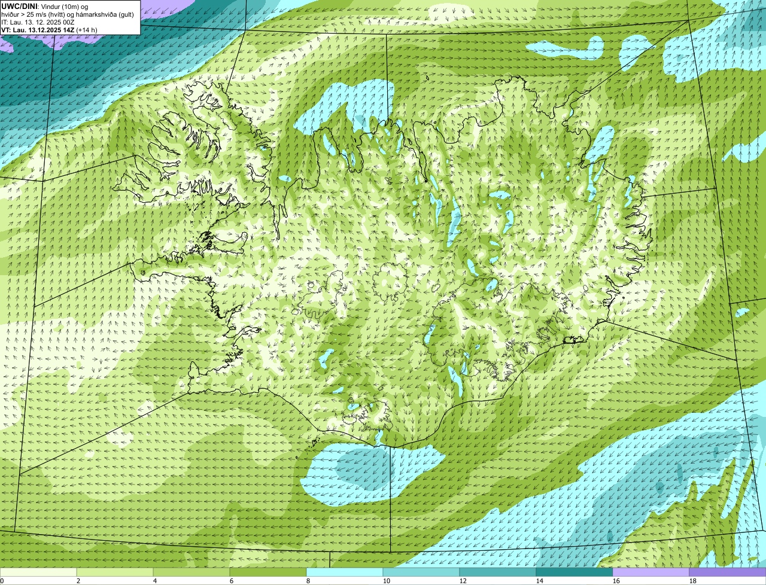Click the 'UWC/DINI' title text

point(19,6)
